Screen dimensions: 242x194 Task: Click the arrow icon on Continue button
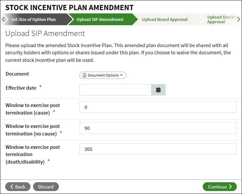point(230,187)
